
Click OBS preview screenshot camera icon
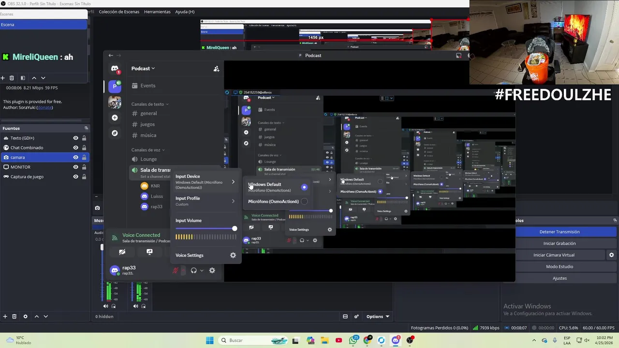click(97, 208)
